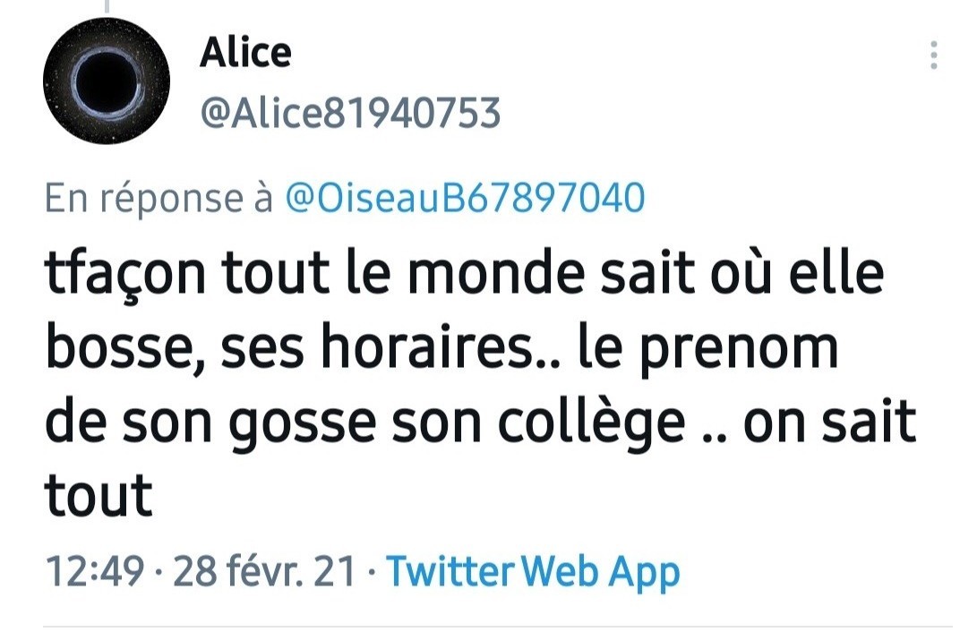Image resolution: width=960 pixels, height=632 pixels.
Task: Click the thread connector line above the avatar
Action: point(106,6)
